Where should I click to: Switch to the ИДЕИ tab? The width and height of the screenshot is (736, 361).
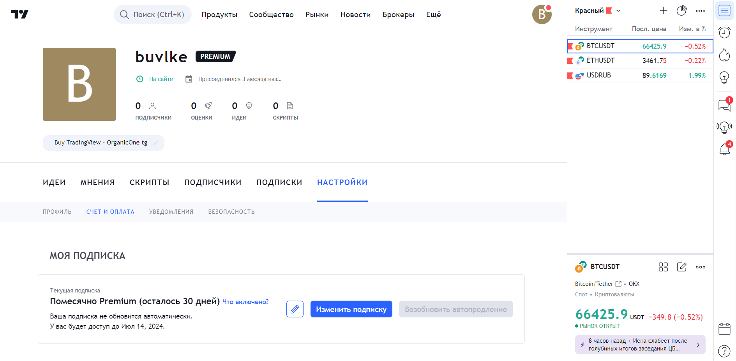coord(54,182)
